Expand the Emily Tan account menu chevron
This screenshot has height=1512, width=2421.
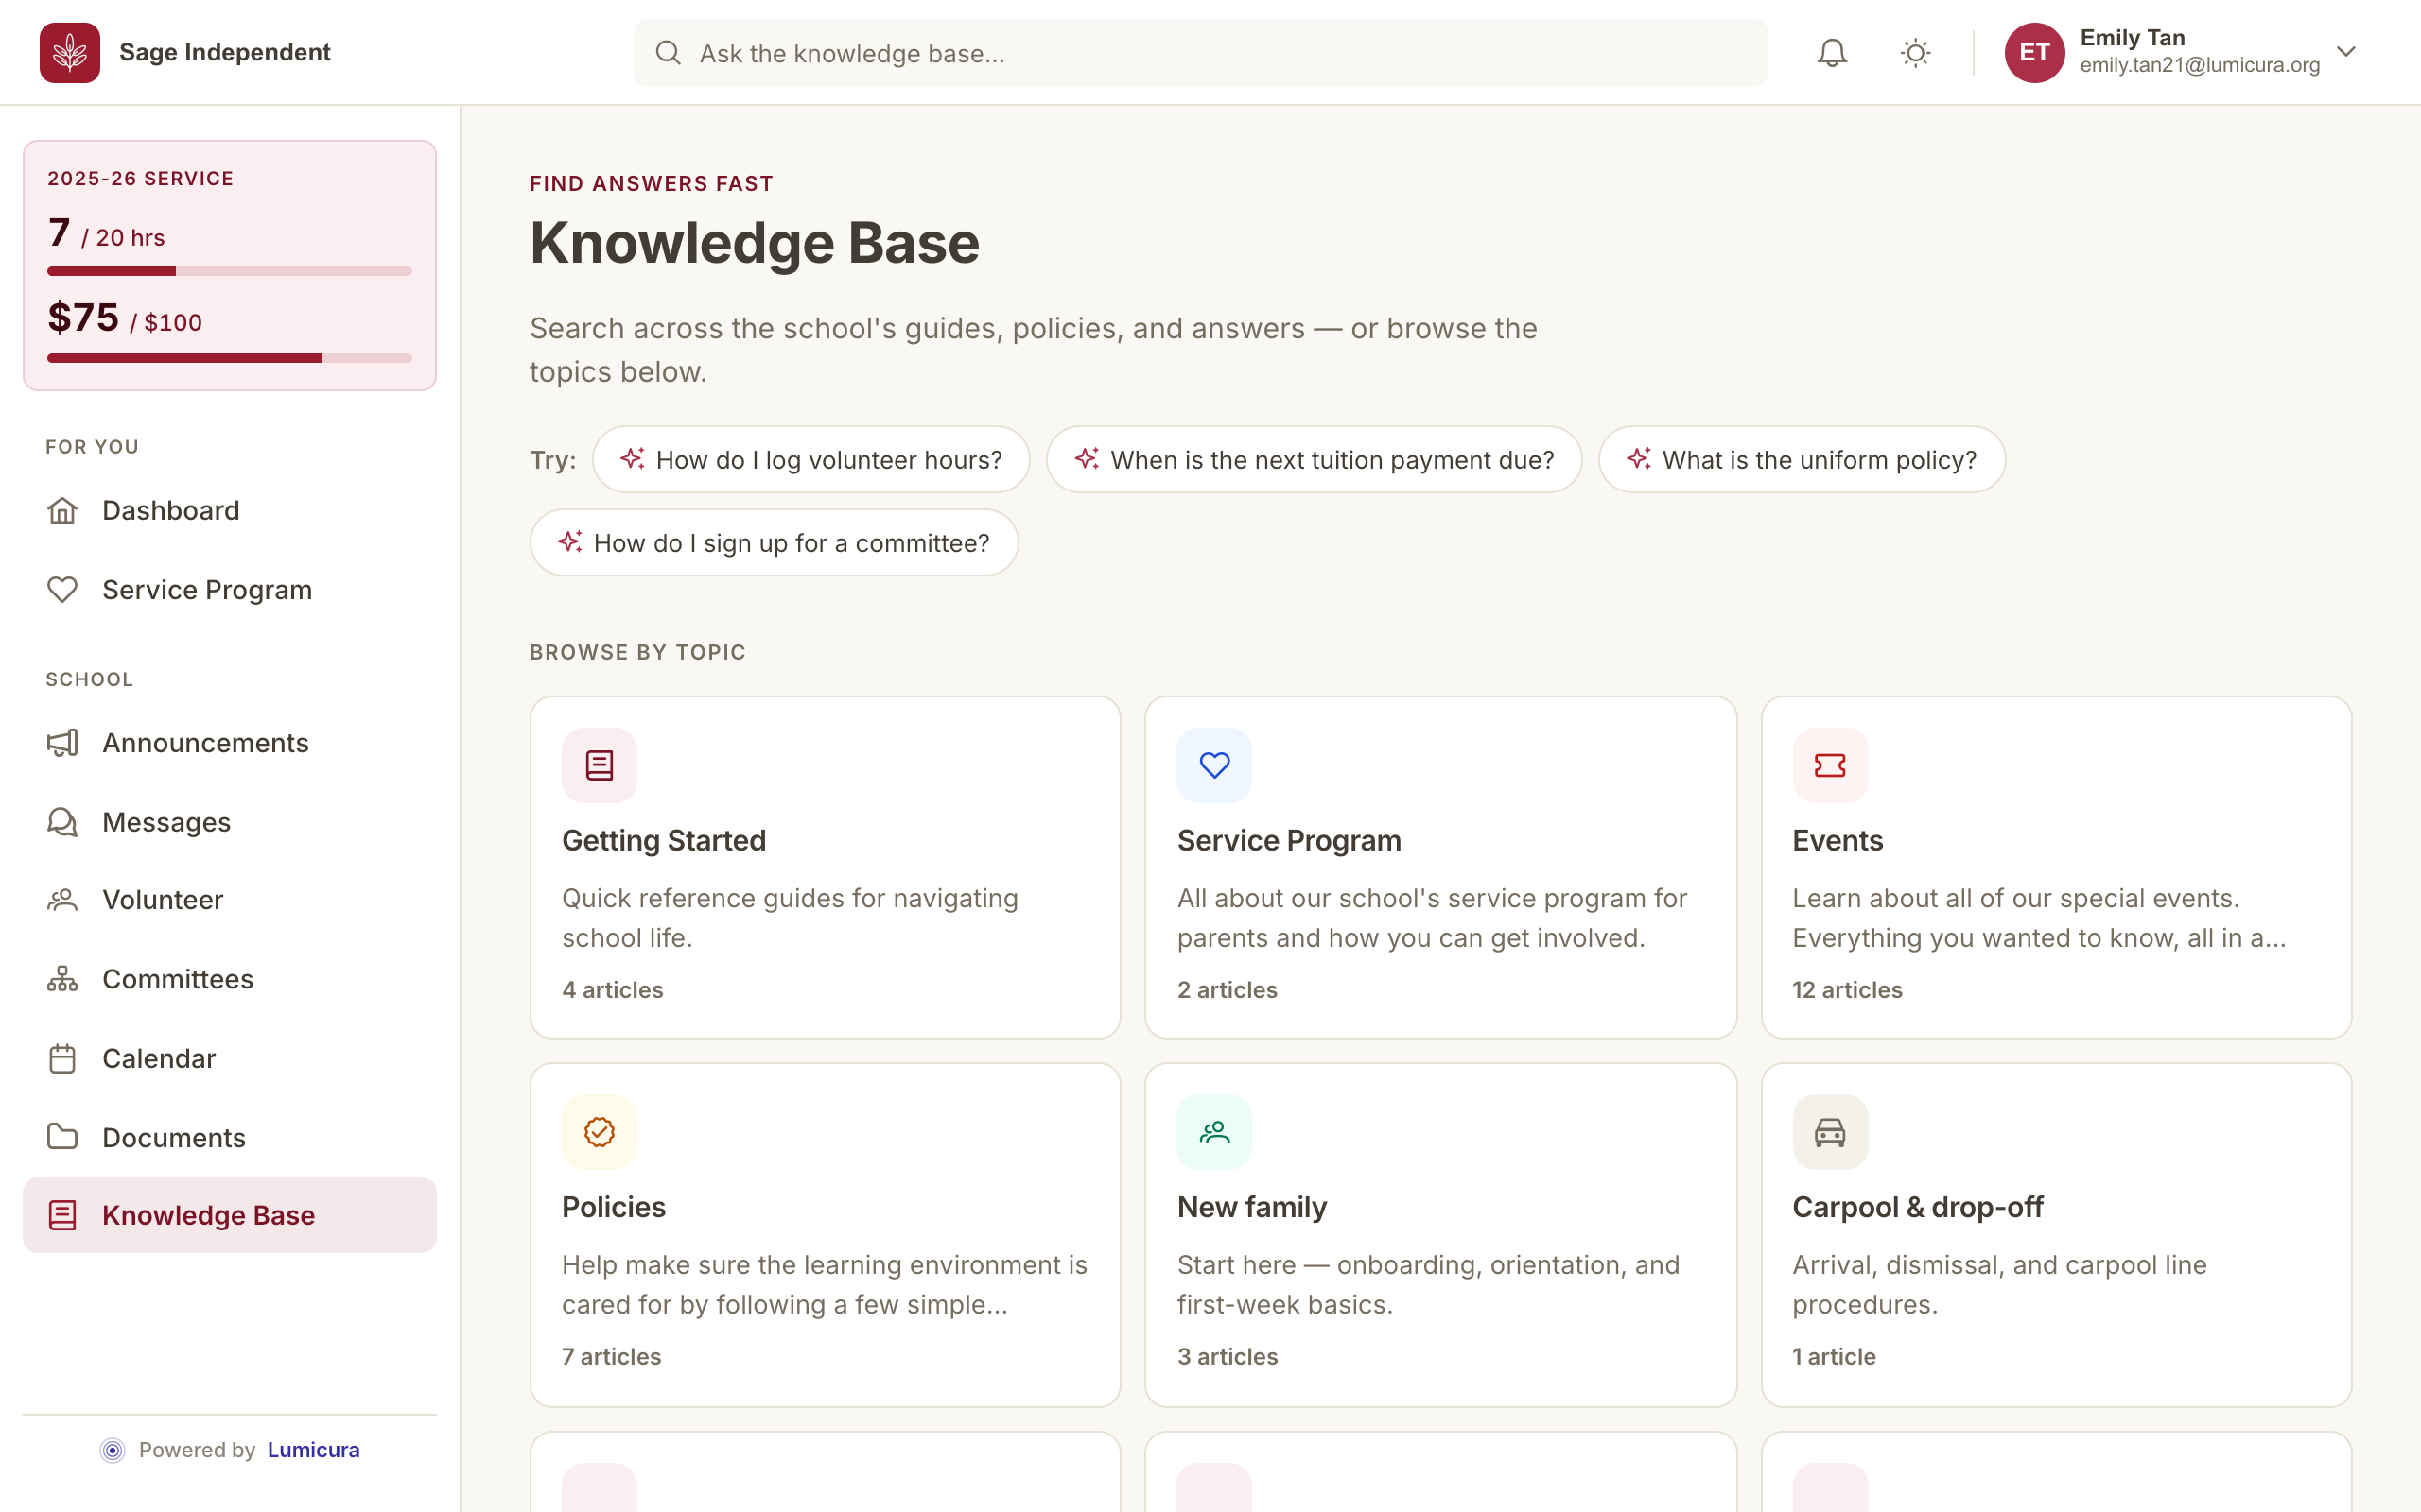(x=2346, y=51)
